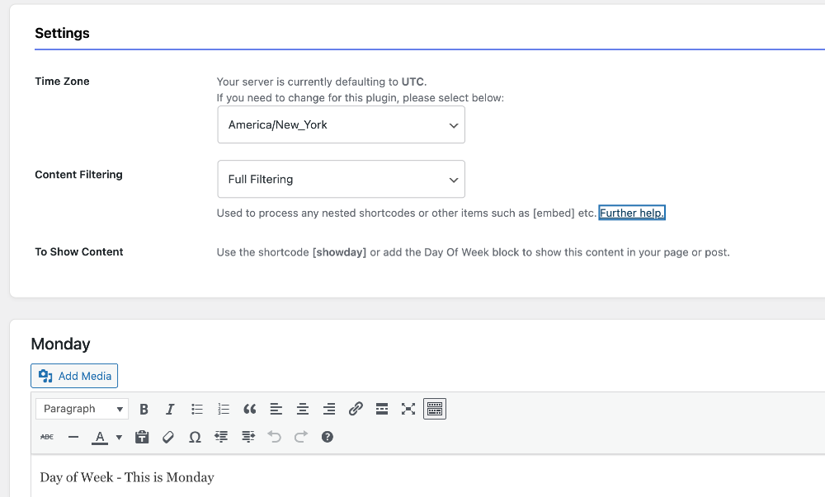Open the Further help link

tap(632, 213)
